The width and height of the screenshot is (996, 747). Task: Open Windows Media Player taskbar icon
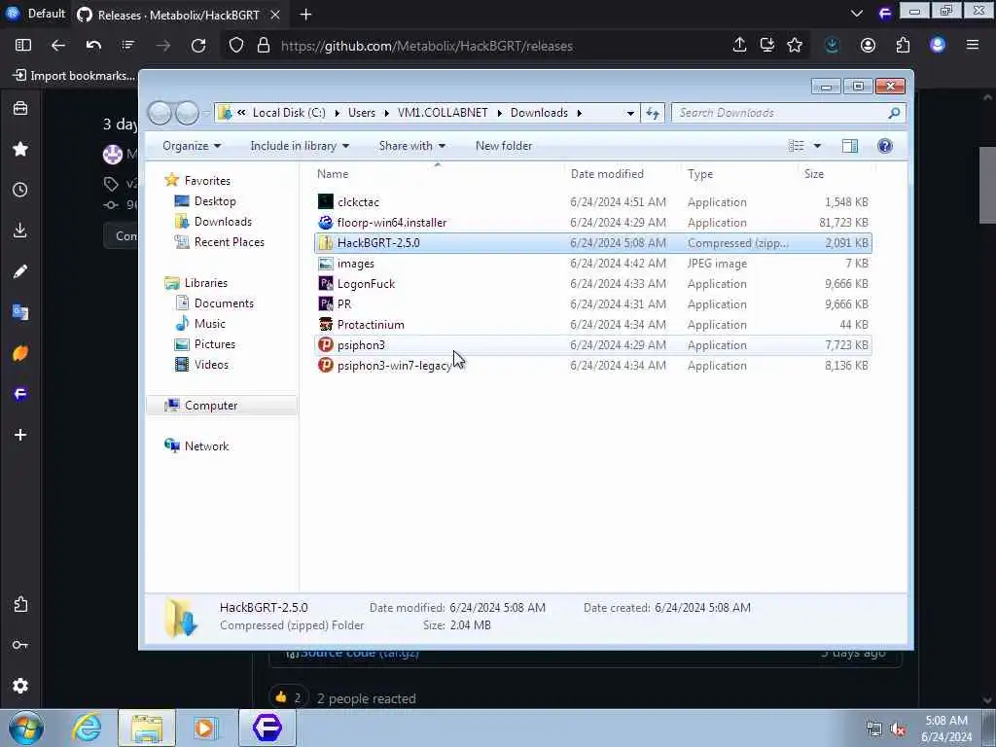click(205, 728)
